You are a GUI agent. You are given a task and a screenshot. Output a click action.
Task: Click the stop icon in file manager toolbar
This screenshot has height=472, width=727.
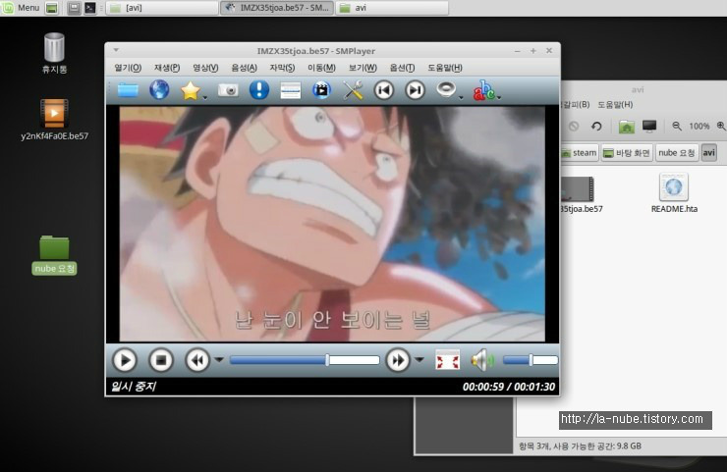pyautogui.click(x=574, y=126)
